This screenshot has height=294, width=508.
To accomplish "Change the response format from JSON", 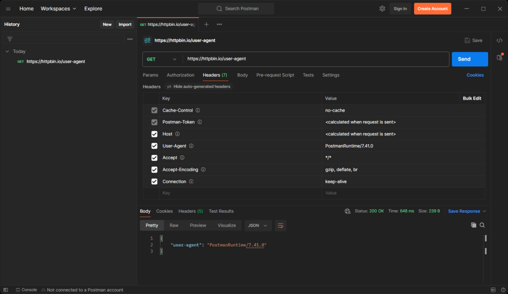I will tap(257, 225).
